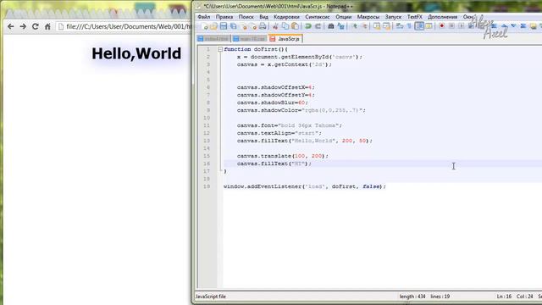Viewport: 542px width, 305px height.
Task: Open the Запуск menu
Action: pos(393,17)
